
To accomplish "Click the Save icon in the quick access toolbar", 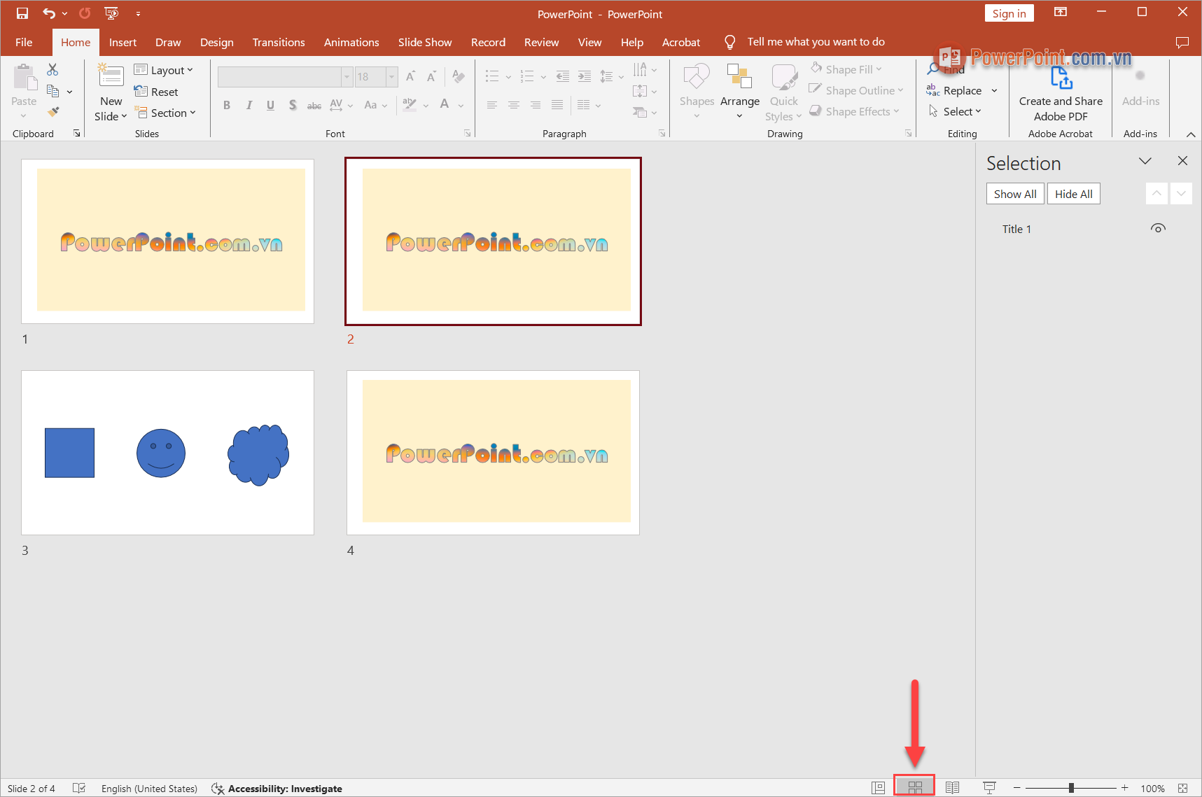I will click(x=22, y=13).
